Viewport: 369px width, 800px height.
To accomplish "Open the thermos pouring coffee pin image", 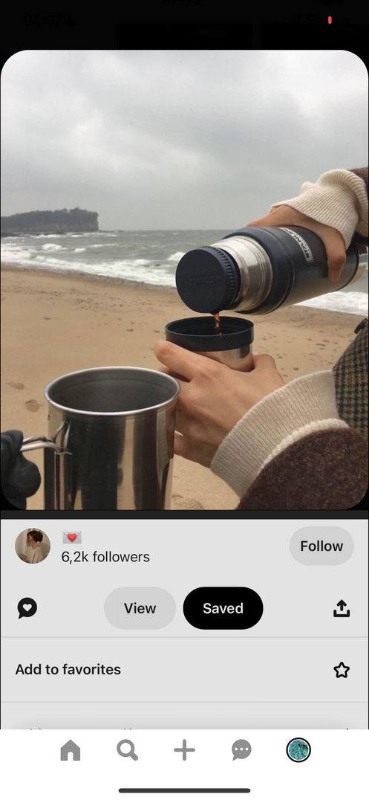I will coord(184,280).
